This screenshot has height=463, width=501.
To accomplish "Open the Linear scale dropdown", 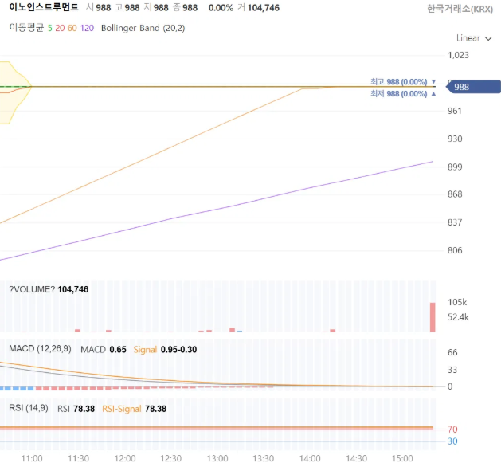I will 474,38.
